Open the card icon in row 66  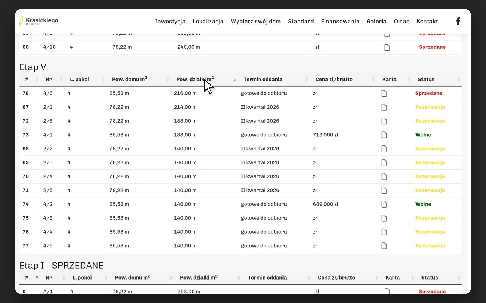tap(387, 47)
